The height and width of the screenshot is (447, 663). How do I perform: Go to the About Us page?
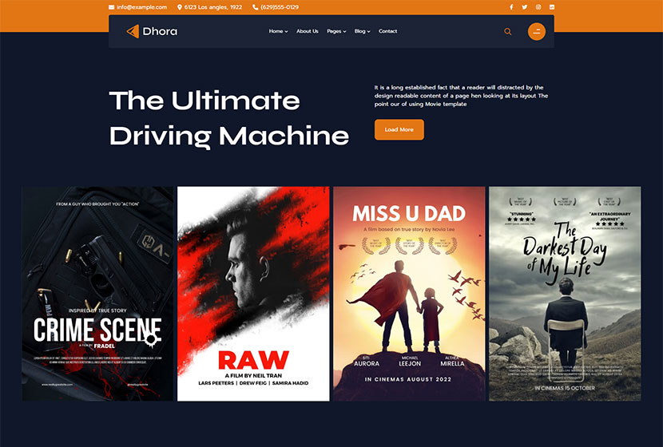tap(308, 31)
